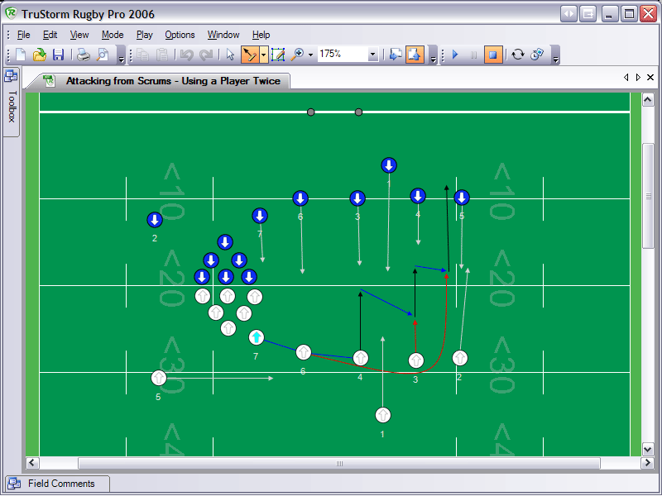Open the animation timer settings icon
Viewport: 662px width, 496px height.
tap(536, 55)
